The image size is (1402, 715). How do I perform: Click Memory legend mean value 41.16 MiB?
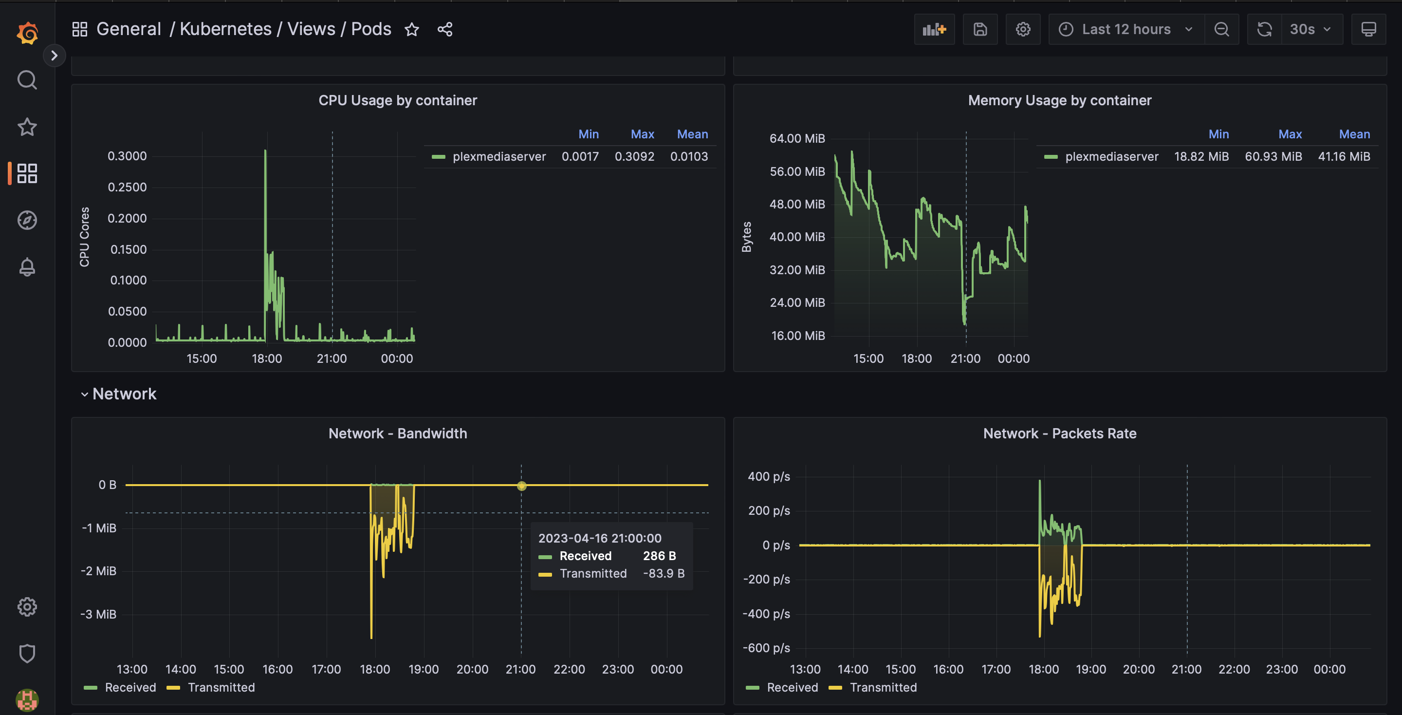[1344, 157]
